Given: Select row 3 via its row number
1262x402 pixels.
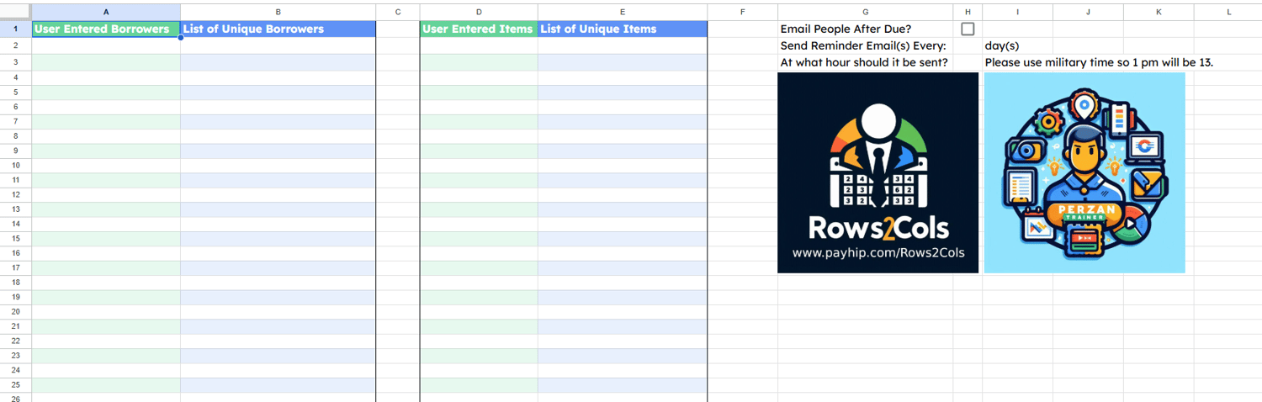Looking at the screenshot, I should coord(16,62).
